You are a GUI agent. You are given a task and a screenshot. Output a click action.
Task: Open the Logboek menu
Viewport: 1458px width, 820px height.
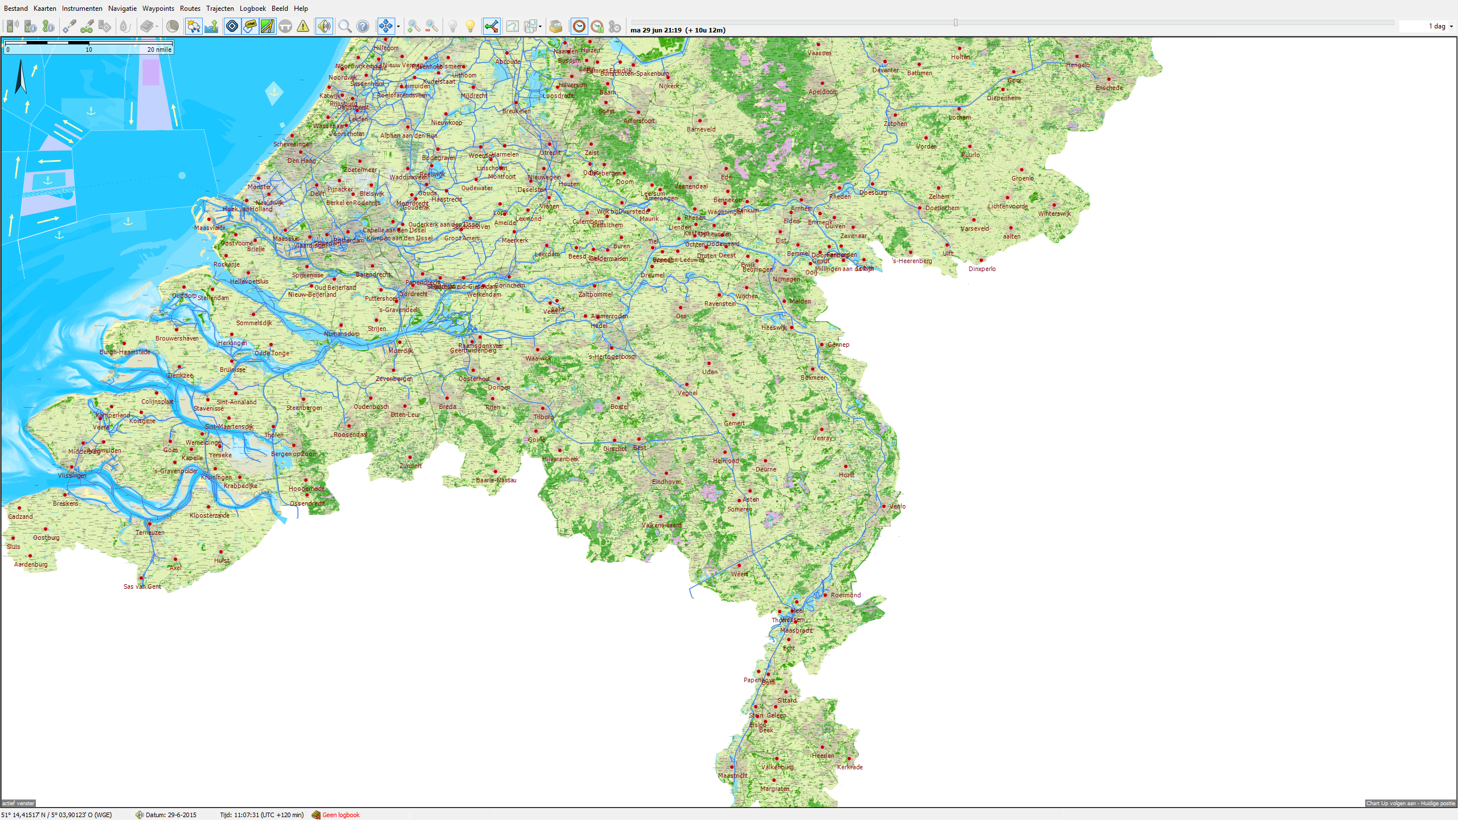(253, 9)
